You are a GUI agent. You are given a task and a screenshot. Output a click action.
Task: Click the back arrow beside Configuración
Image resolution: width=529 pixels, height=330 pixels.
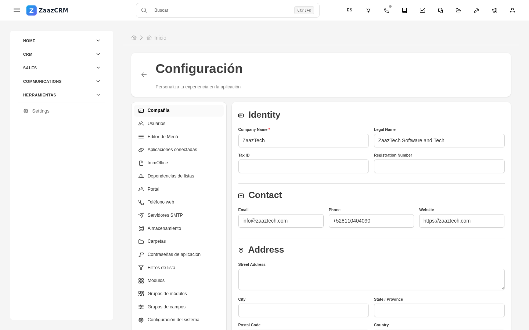pyautogui.click(x=144, y=75)
